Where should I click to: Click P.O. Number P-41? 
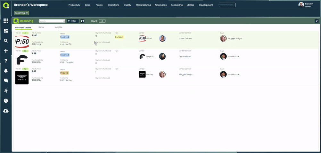(x=35, y=35)
